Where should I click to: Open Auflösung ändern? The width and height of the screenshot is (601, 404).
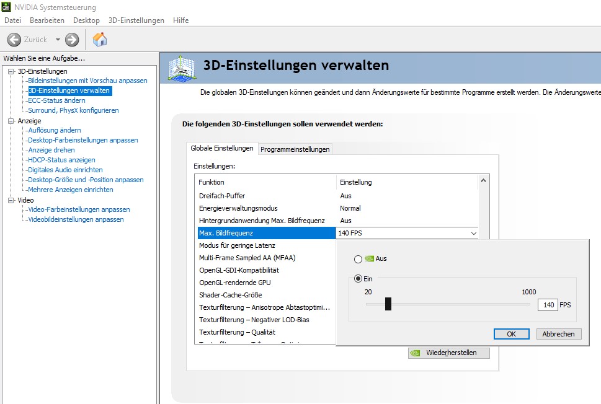55,130
